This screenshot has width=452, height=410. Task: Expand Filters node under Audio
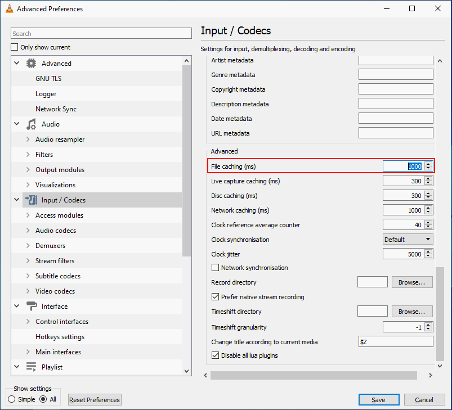(28, 155)
